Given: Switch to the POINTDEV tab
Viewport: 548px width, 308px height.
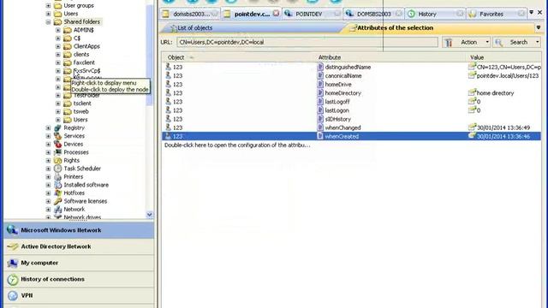Looking at the screenshot, I should 312,14.
